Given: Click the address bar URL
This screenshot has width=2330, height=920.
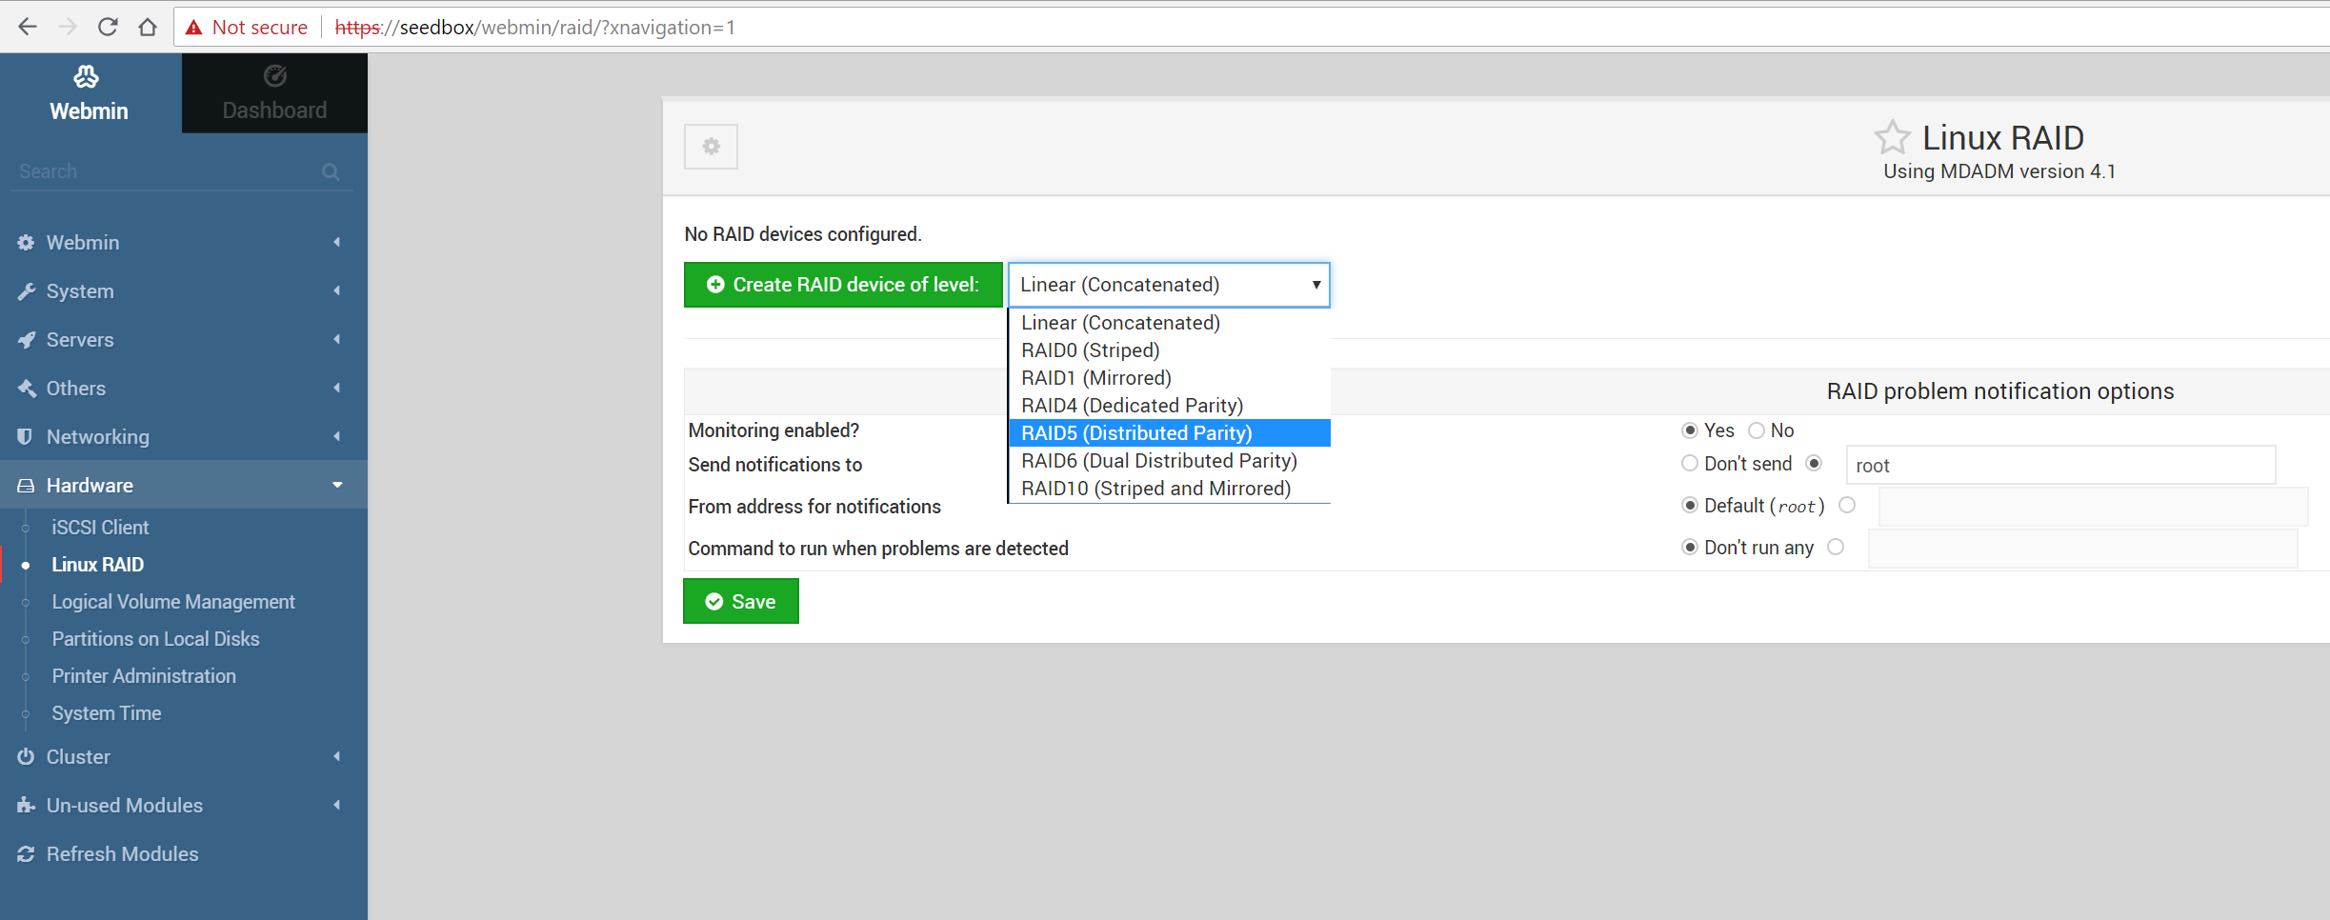Looking at the screenshot, I should coord(534,28).
